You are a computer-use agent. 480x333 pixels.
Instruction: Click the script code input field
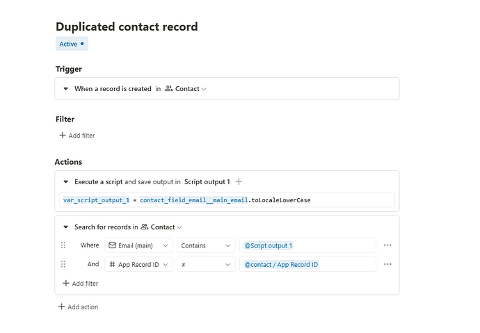coord(227,200)
